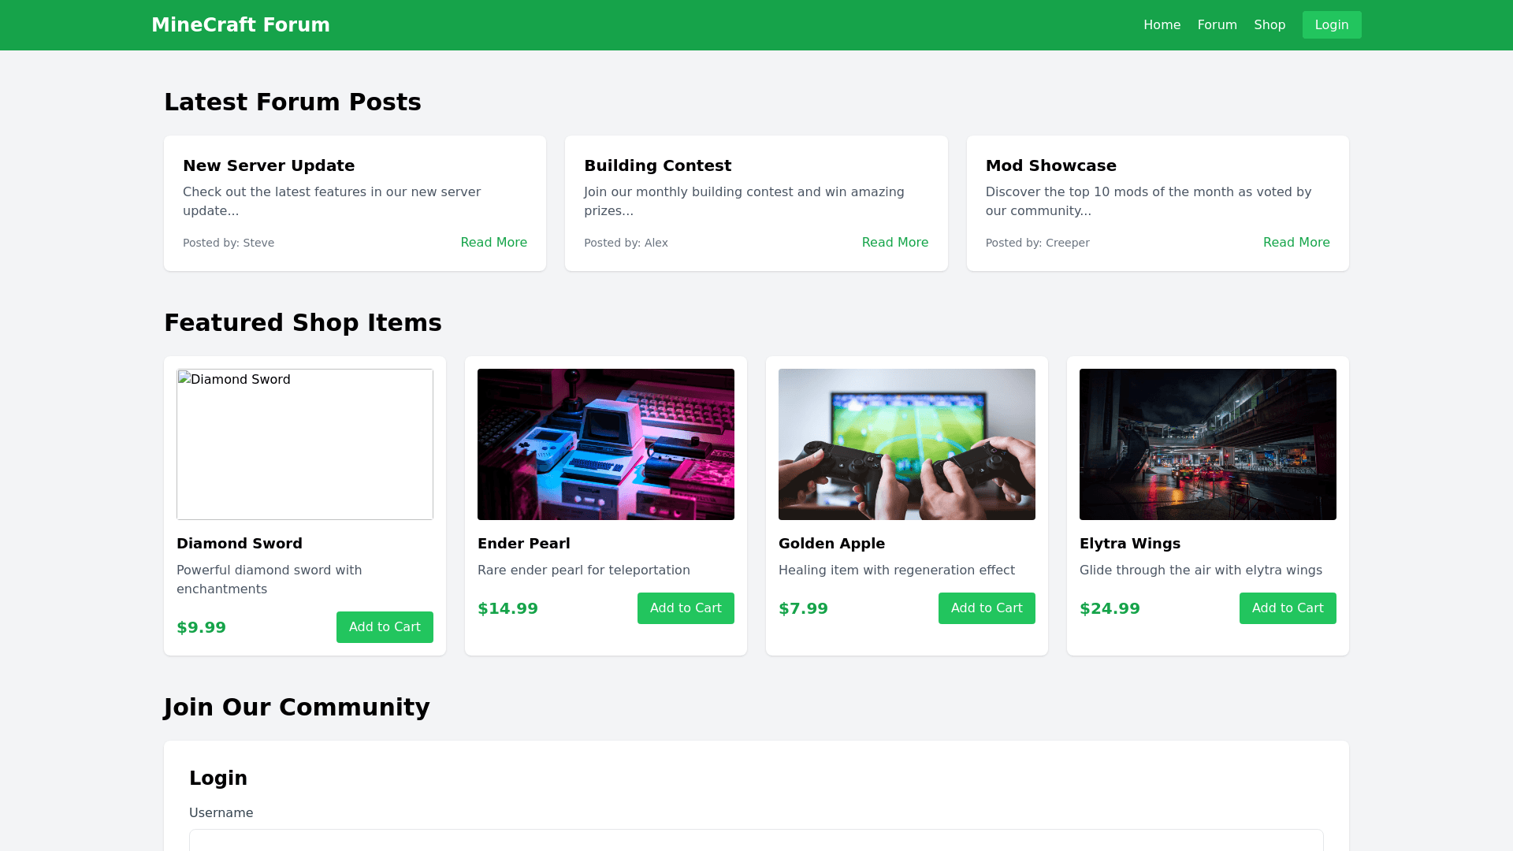Add the Diamond Sword to cart
This screenshot has width=1513, height=851.
point(385,627)
